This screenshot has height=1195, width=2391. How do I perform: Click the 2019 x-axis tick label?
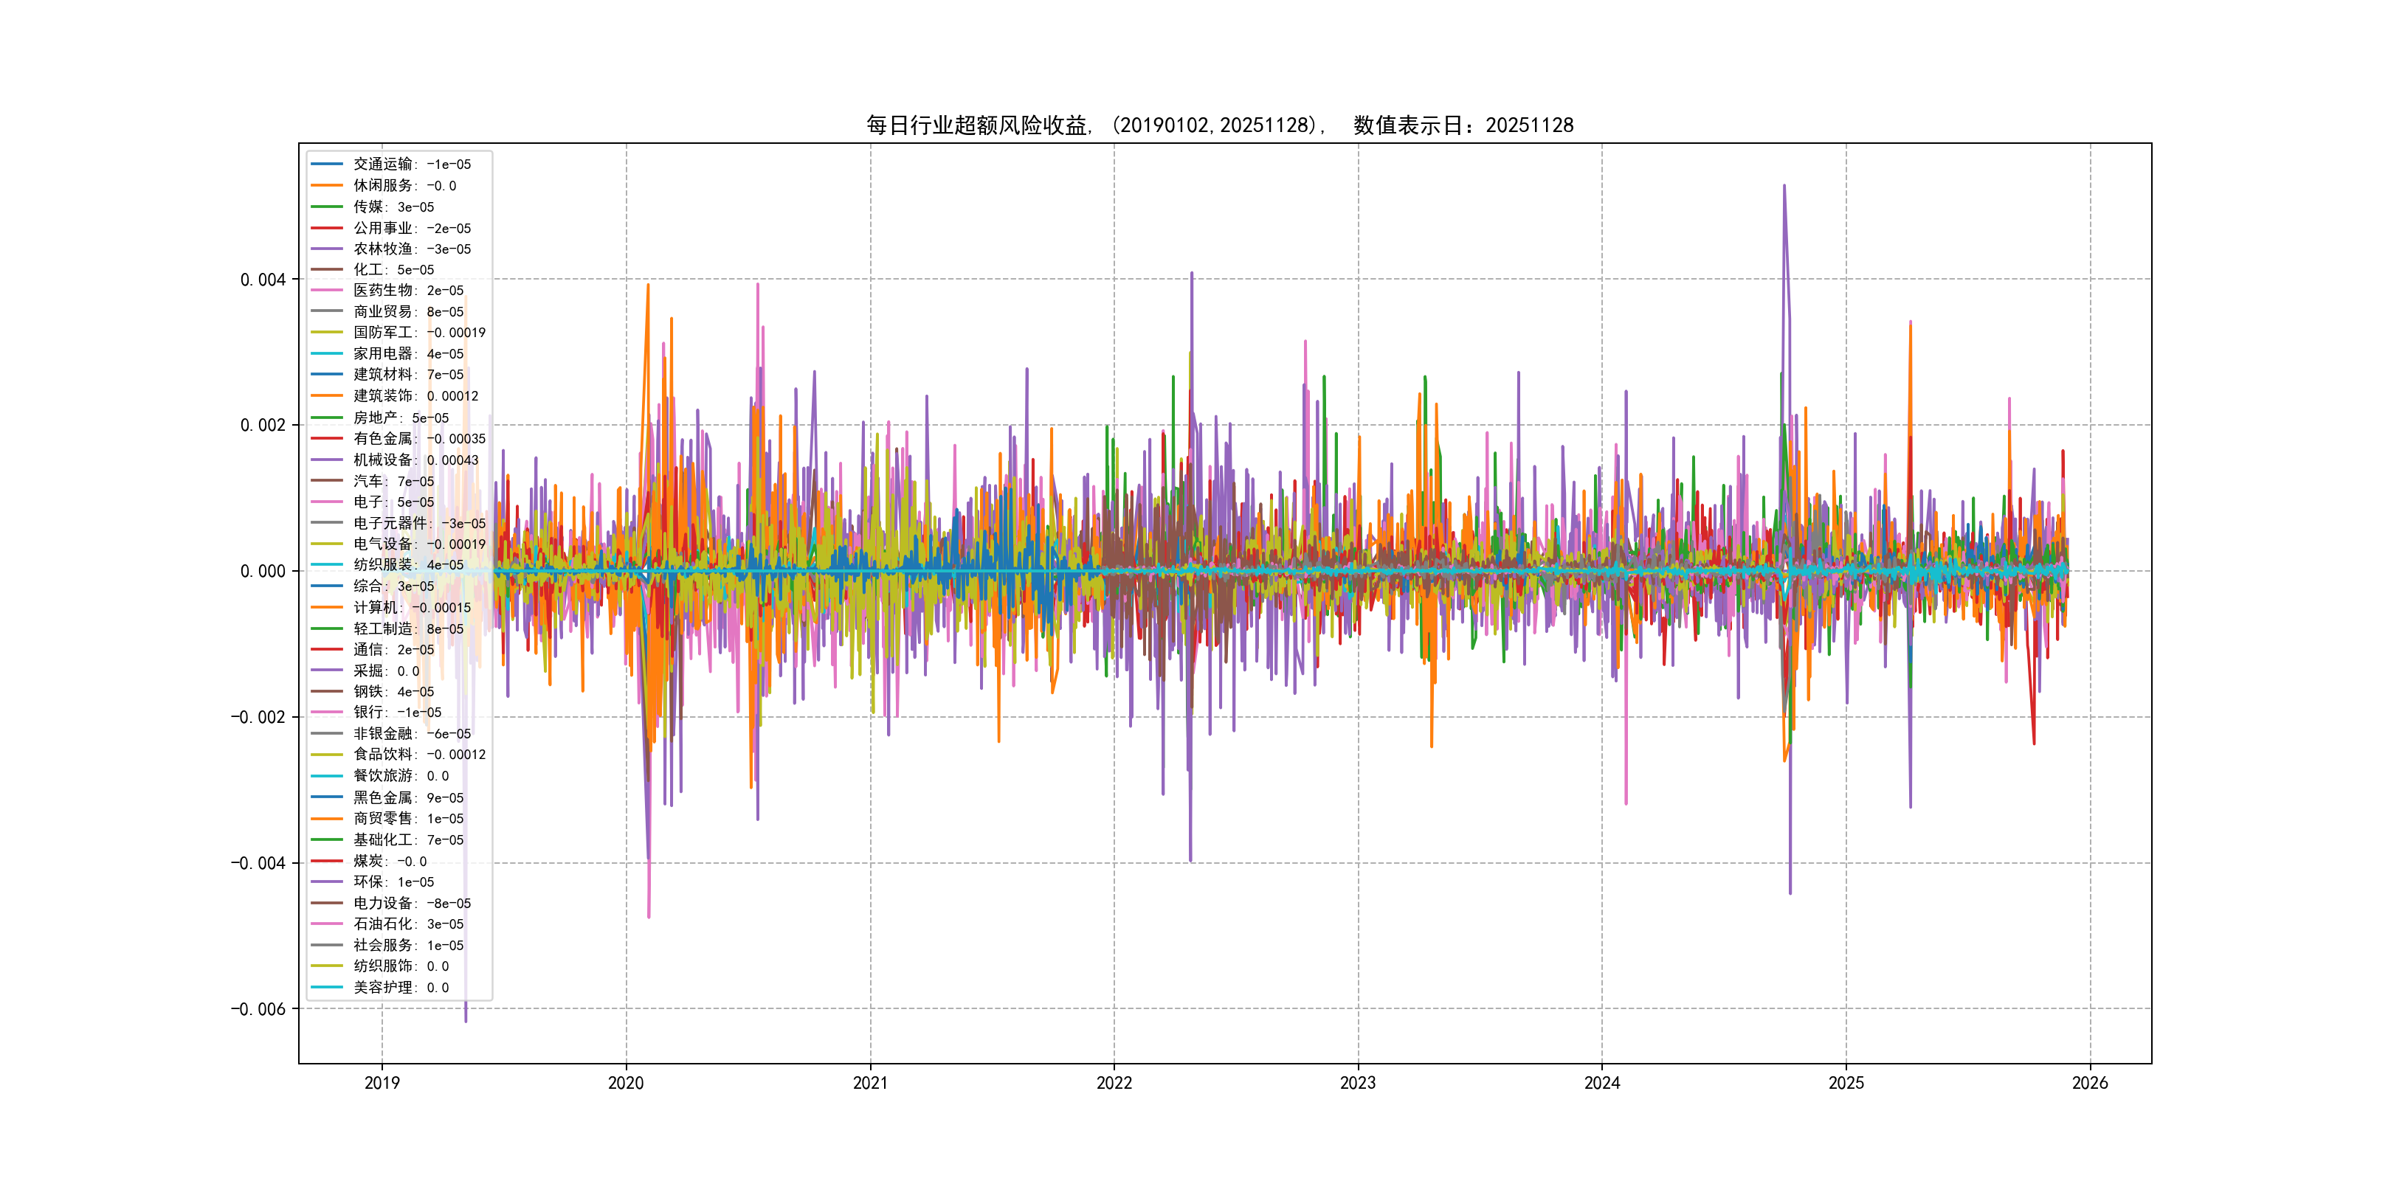pos(382,1083)
